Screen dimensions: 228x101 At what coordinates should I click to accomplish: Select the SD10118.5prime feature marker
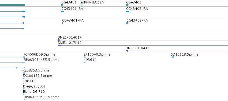pos(173,57)
